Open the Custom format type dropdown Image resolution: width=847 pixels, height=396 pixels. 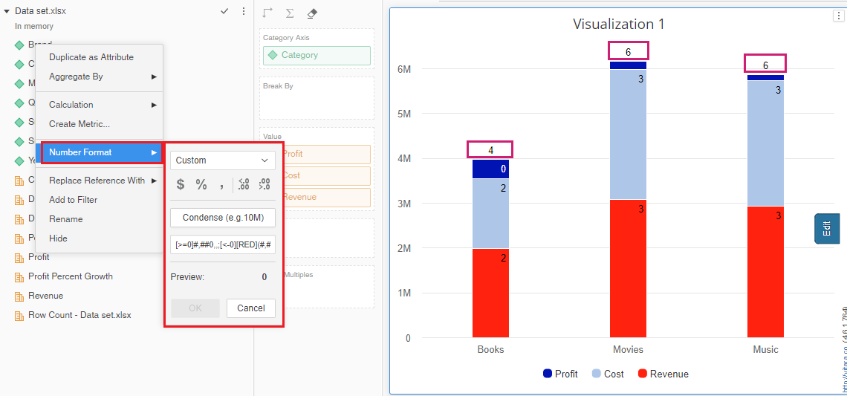click(223, 160)
